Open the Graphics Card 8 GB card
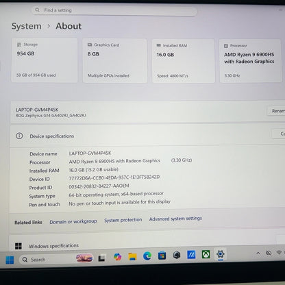Image resolution: width=285 pixels, height=285 pixels. click(115, 61)
